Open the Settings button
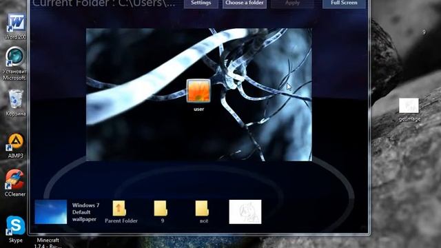Screen dimensions: 441x248 201,3
